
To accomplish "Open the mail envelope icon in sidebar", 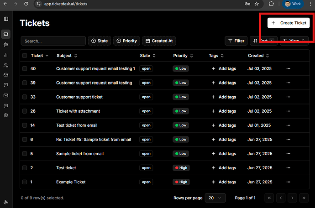I will (6, 95).
